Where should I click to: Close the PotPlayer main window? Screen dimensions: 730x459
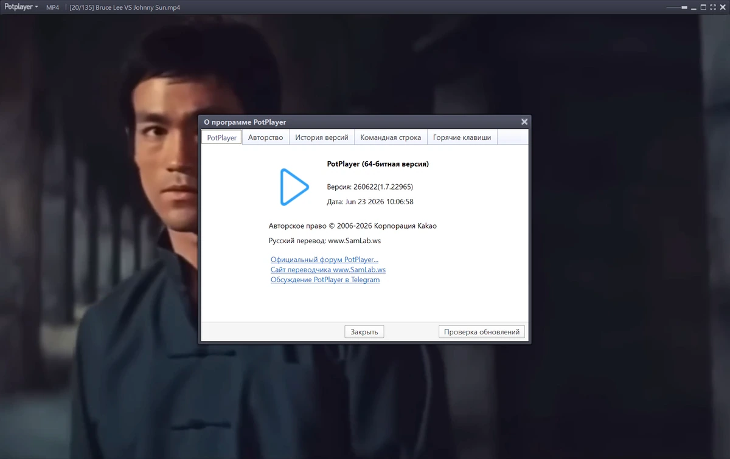point(723,7)
